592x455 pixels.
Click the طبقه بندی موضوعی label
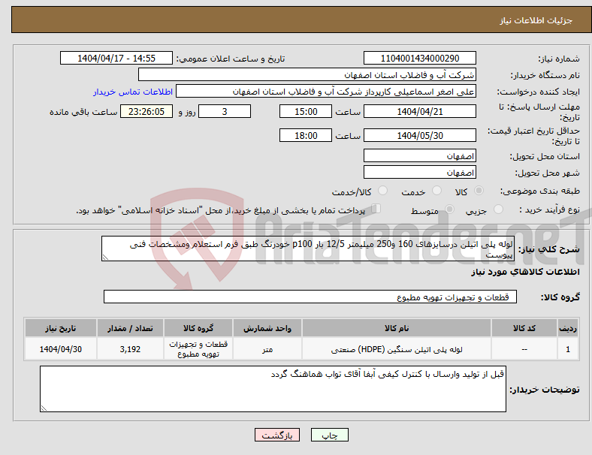tap(540, 191)
